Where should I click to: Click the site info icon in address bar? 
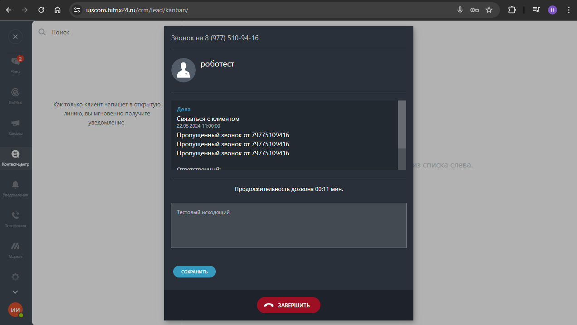pos(77,10)
